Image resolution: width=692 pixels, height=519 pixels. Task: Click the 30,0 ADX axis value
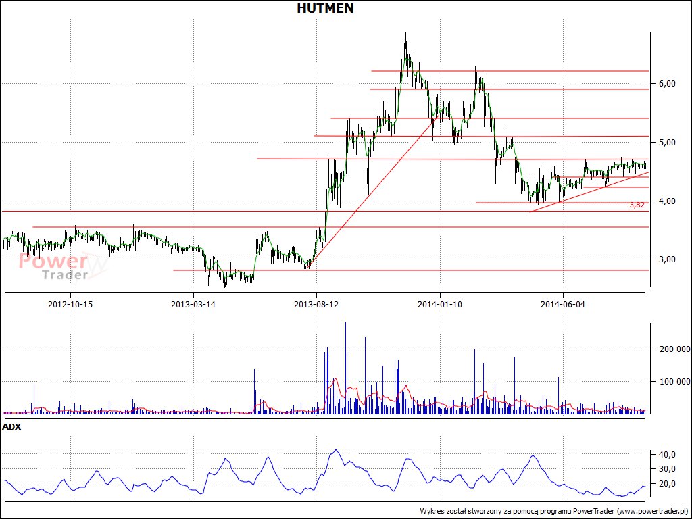coord(668,469)
